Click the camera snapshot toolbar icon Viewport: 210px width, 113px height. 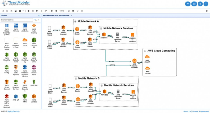(20, 11)
